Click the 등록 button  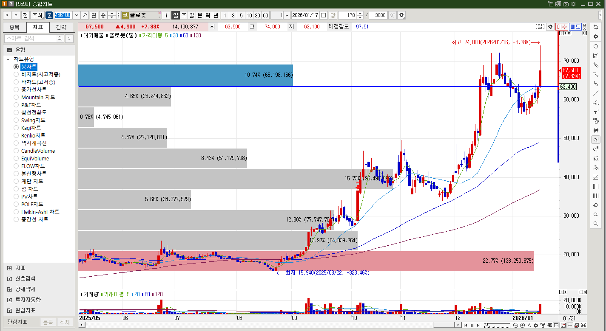[48, 323]
